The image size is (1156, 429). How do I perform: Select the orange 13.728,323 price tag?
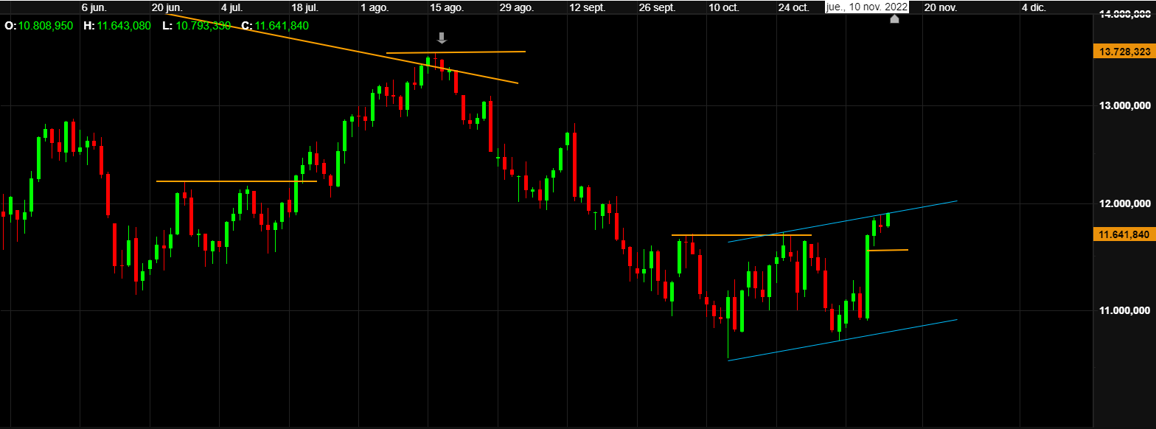pos(1124,52)
